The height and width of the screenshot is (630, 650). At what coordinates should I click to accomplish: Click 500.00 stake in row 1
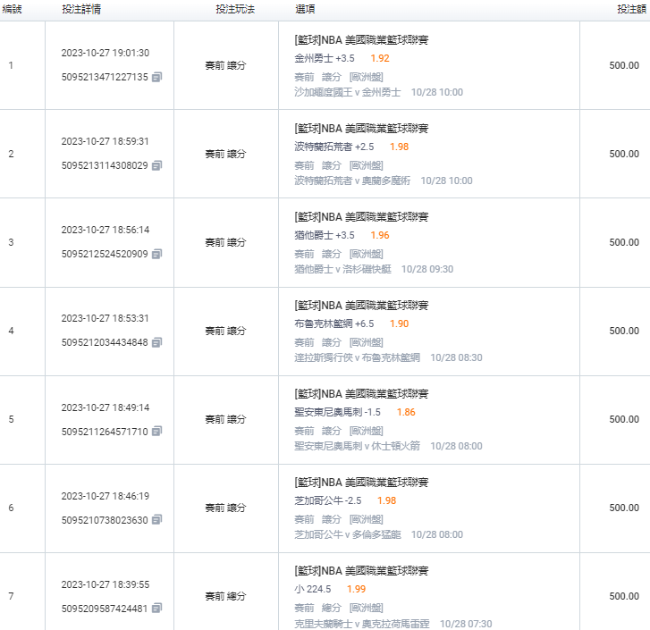point(624,65)
